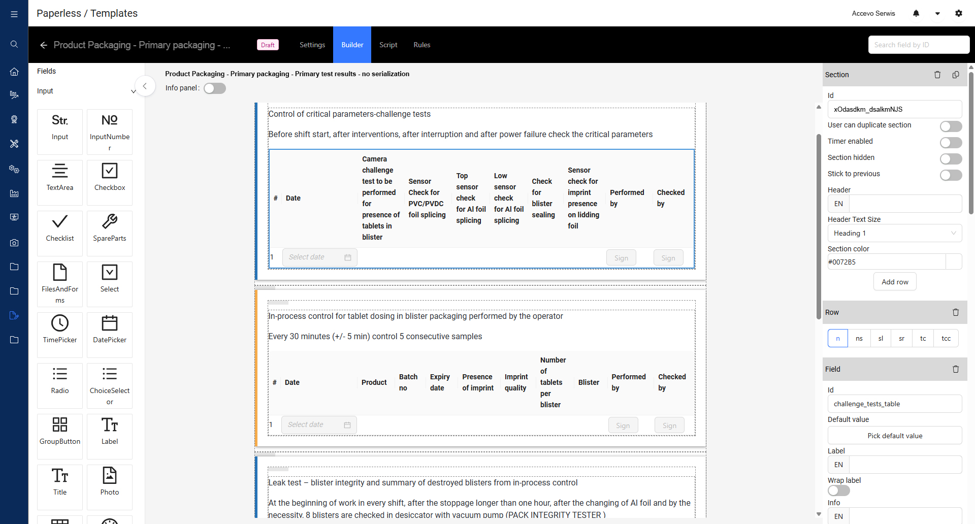Turn on Section hidden toggle
Viewport: 975px width, 524px height.
951,158
